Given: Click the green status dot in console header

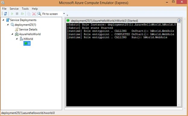Looking at the screenshot, I should click(68, 20).
